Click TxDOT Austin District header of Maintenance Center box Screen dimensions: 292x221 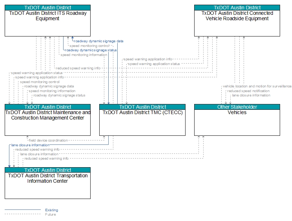[x=48, y=107]
